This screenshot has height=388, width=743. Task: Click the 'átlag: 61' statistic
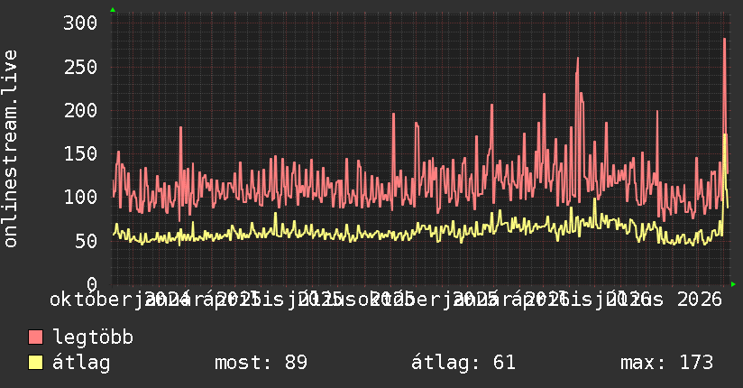[x=463, y=363]
